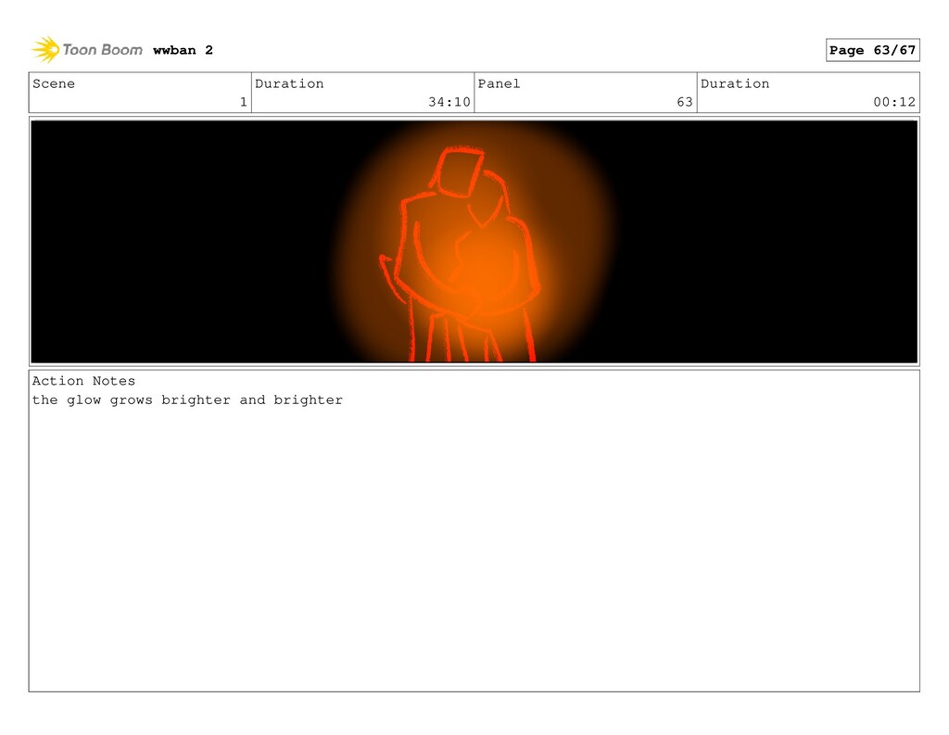
Task: Click the panel duration value '00:12'
Action: click(x=894, y=102)
